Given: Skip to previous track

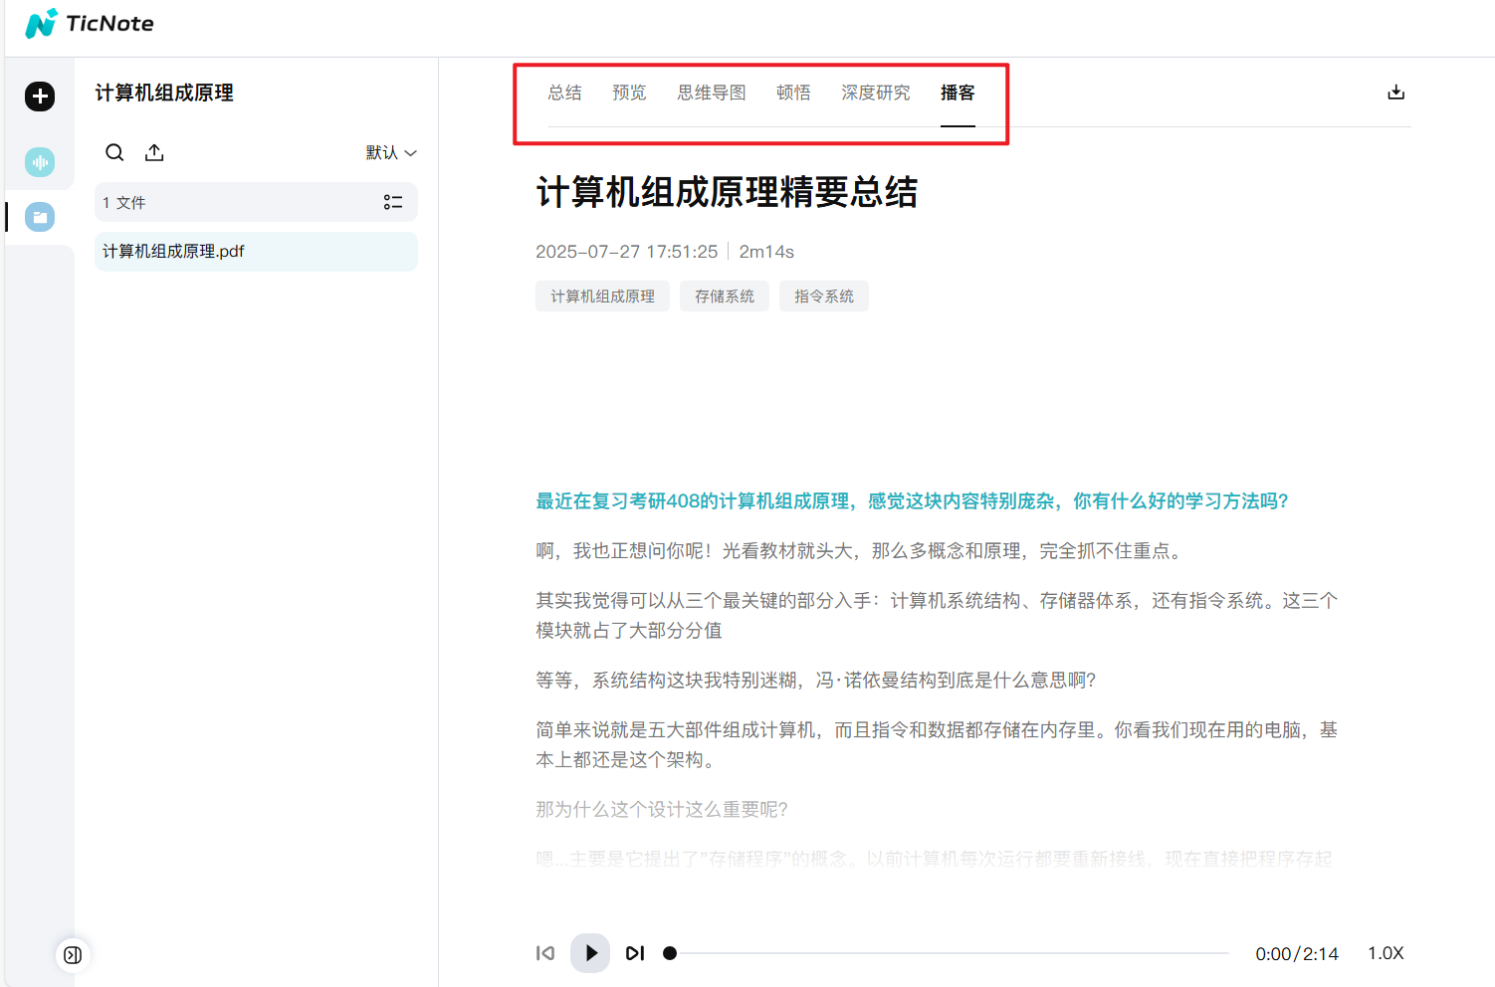Looking at the screenshot, I should (x=545, y=953).
